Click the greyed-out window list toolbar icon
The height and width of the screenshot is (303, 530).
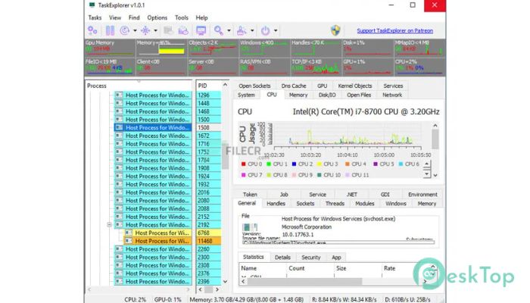pyautogui.click(x=168, y=30)
